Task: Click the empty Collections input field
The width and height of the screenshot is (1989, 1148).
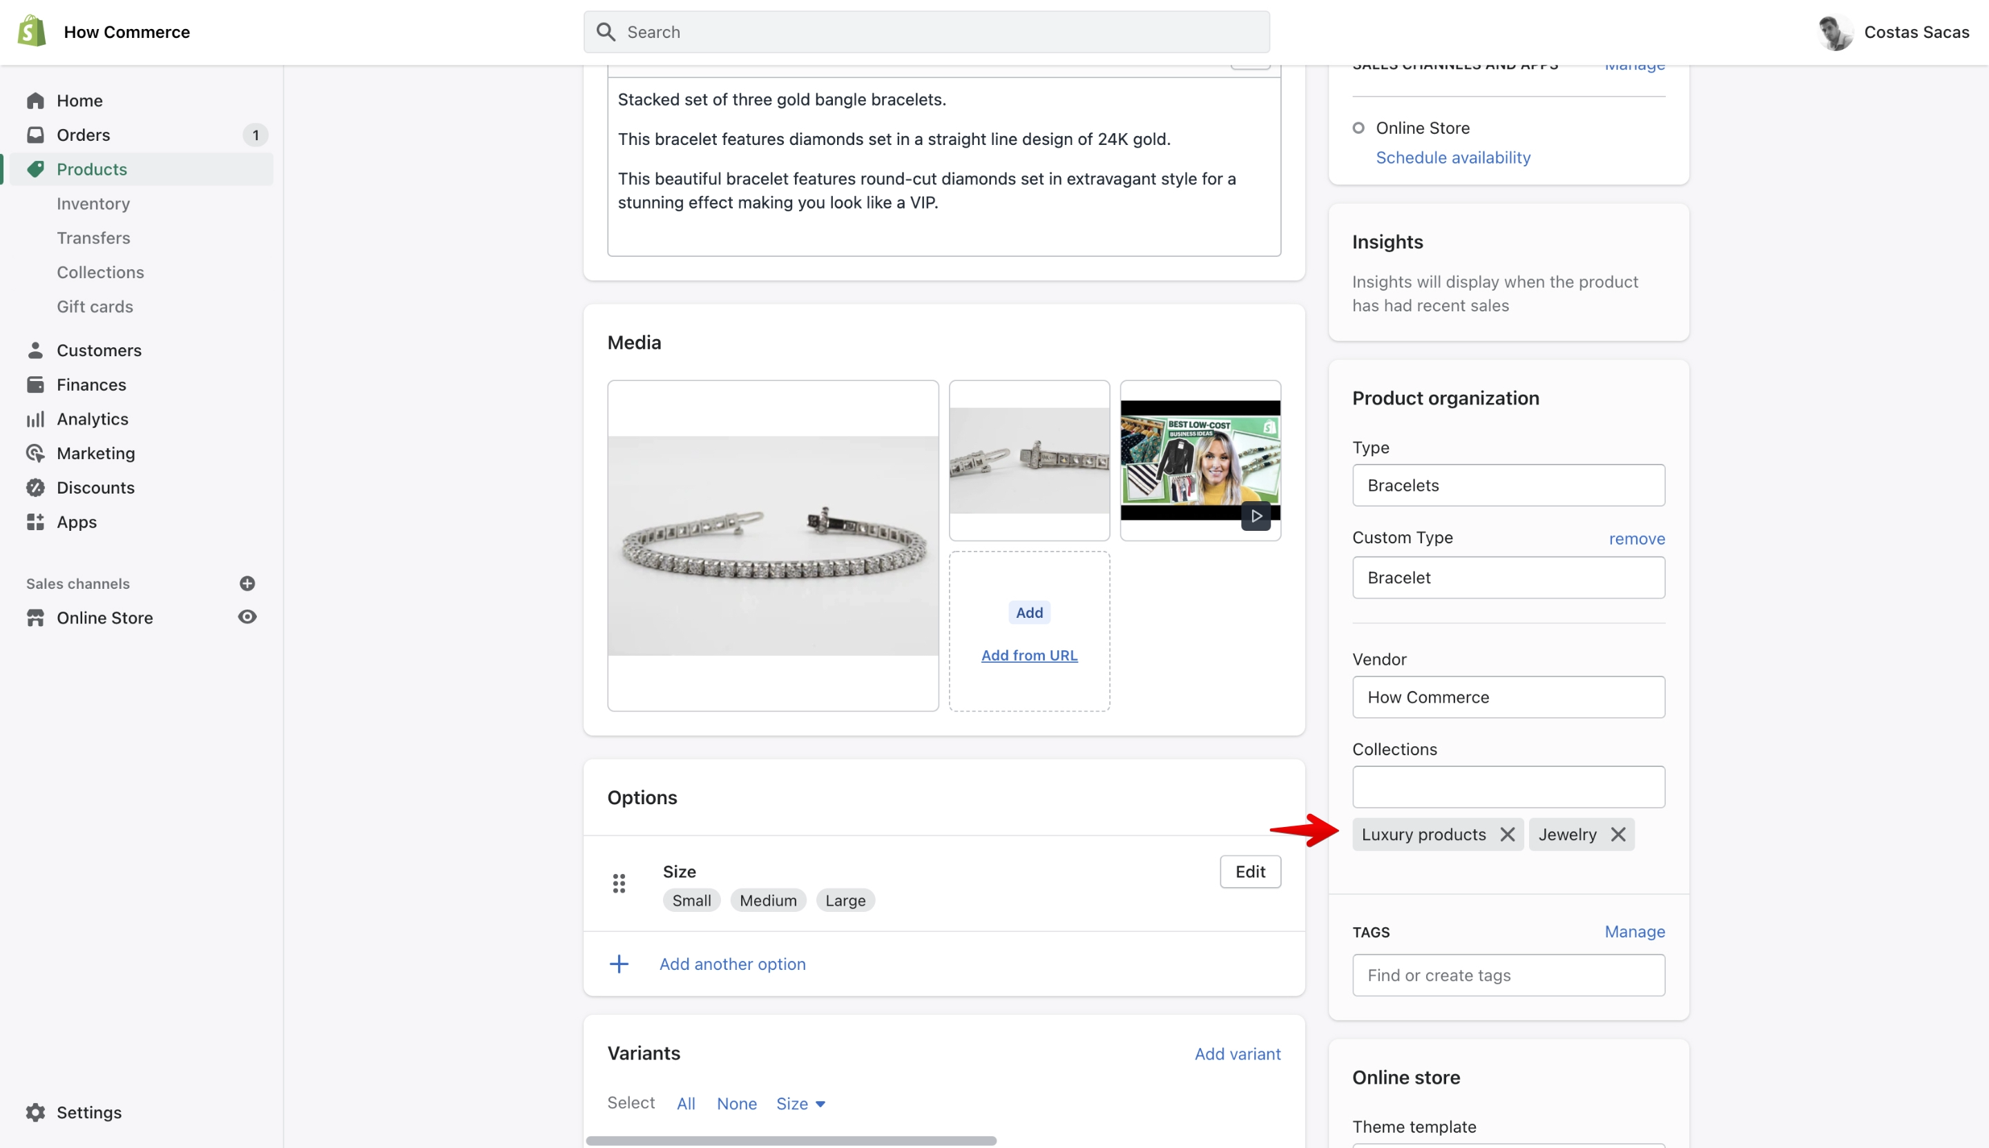Action: point(1508,787)
